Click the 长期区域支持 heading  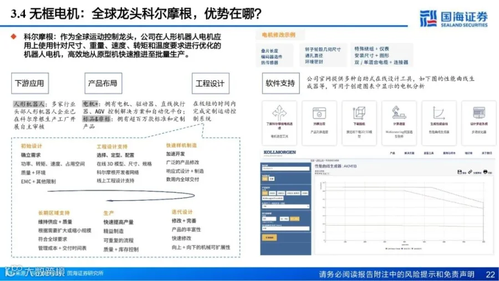pos(54,213)
